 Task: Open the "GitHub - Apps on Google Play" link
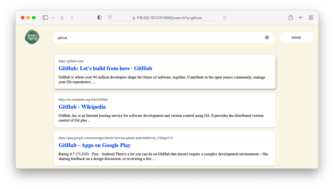(95, 145)
